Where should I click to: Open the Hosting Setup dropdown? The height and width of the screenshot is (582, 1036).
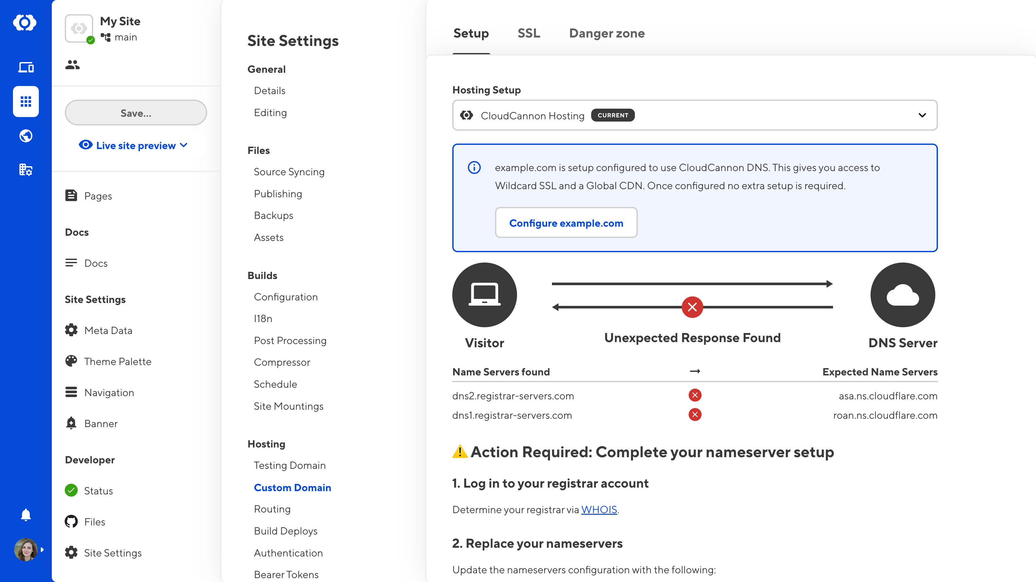tap(694, 115)
